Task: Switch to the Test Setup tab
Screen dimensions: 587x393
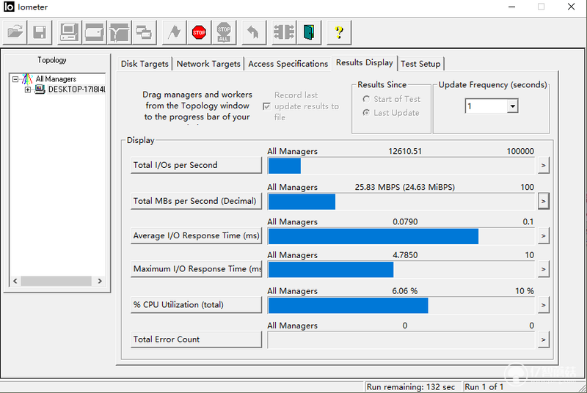Action: pos(420,64)
